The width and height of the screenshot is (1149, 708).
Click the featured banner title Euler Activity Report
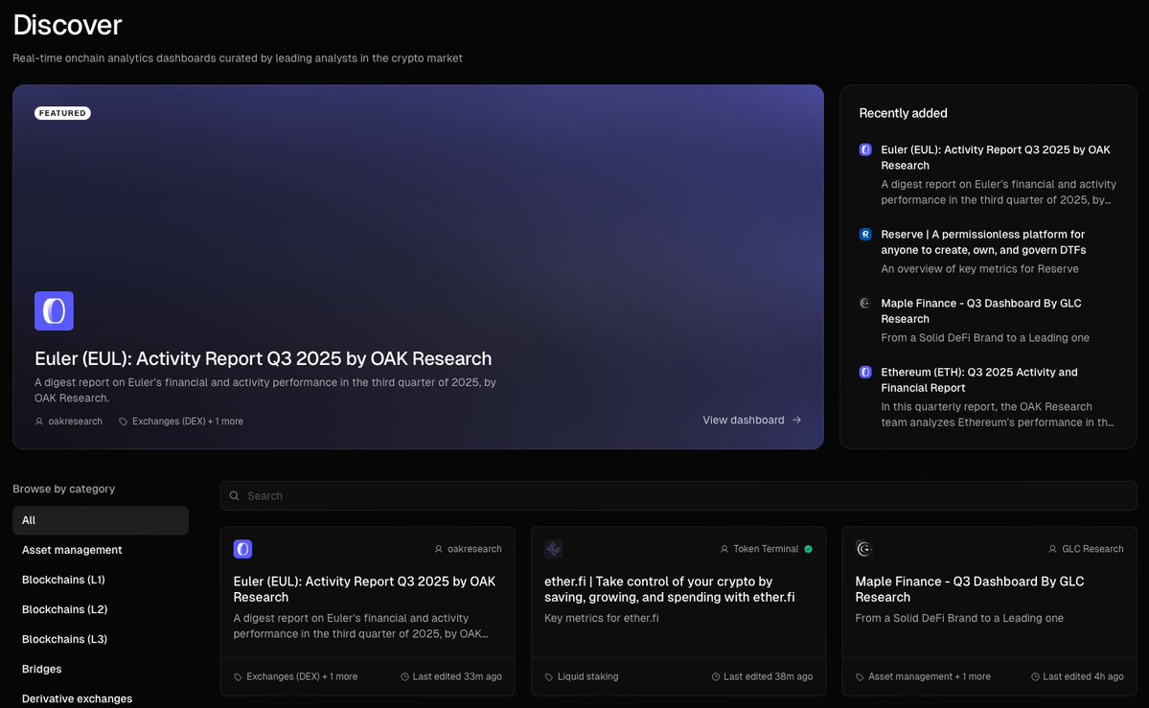(264, 358)
